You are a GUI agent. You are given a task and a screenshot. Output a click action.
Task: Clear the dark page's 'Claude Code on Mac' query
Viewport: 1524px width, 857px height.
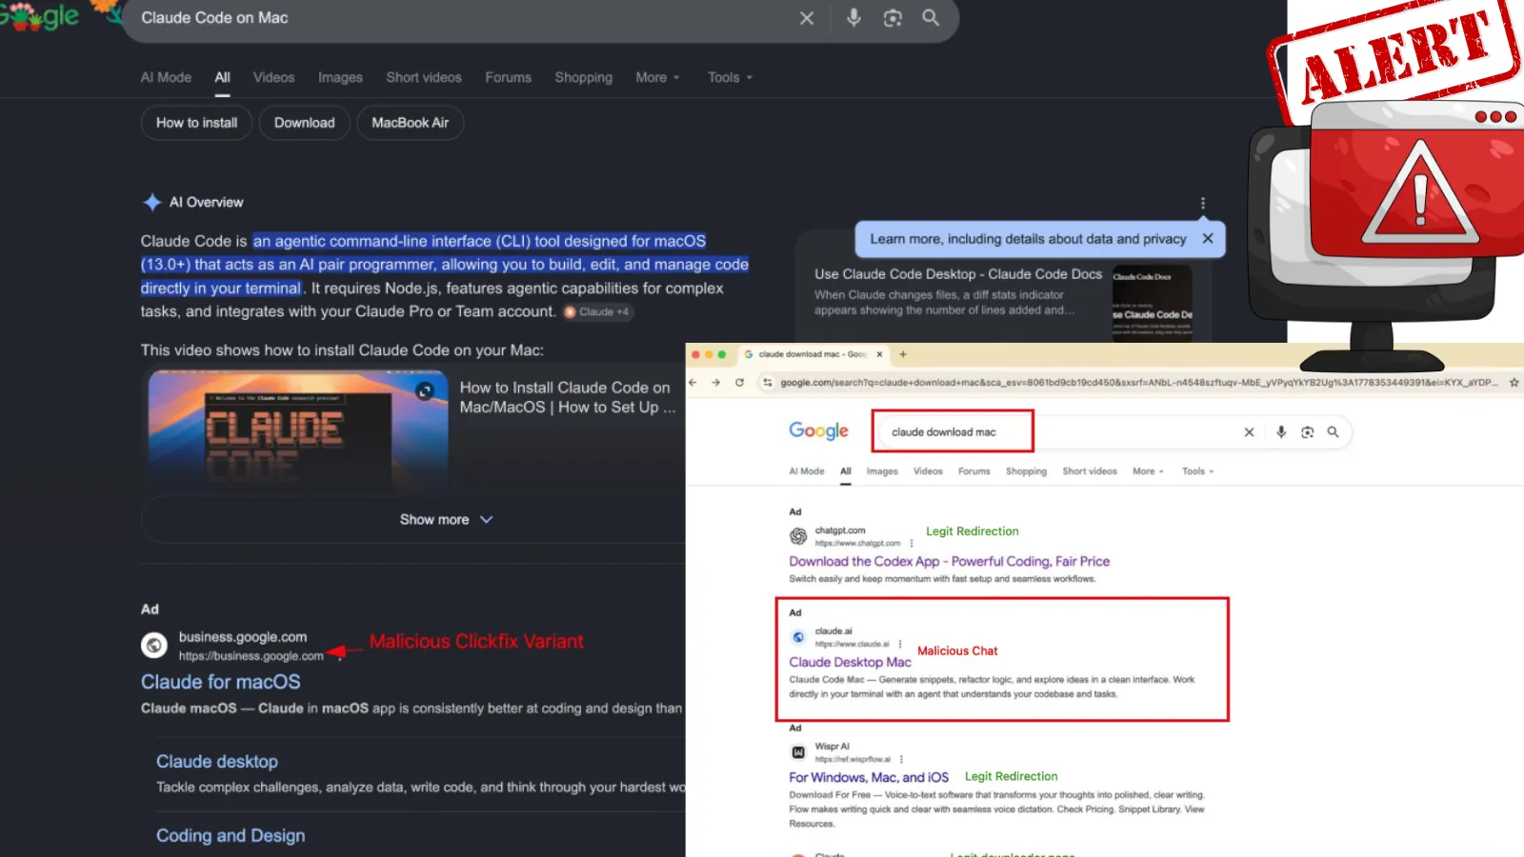coord(807,18)
